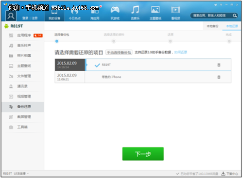
Task: Open the how to restore link
Action: click(181, 52)
